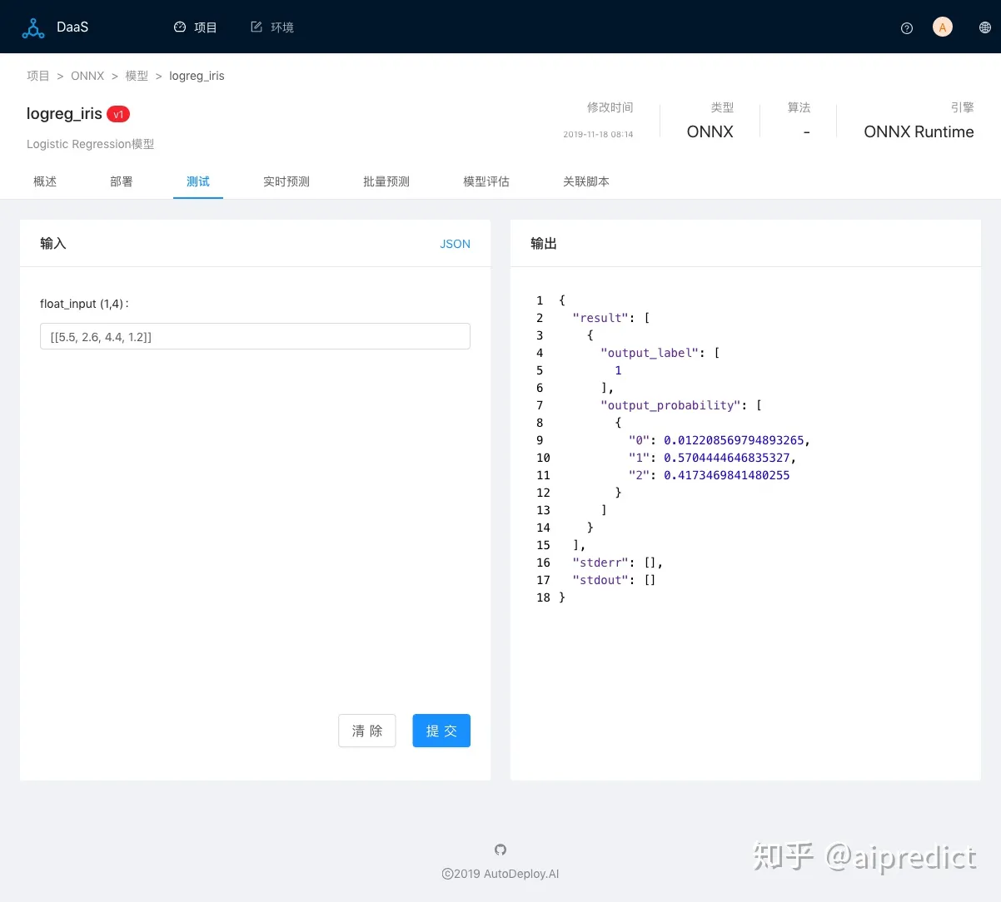Click the language globe icon
Image resolution: width=1001 pixels, height=902 pixels.
tap(985, 27)
